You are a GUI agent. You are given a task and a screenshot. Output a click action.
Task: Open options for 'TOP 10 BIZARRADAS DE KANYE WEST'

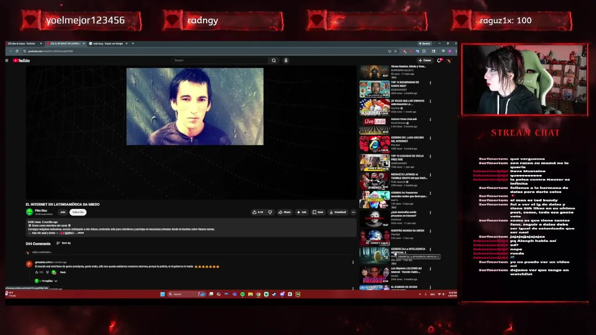click(430, 83)
